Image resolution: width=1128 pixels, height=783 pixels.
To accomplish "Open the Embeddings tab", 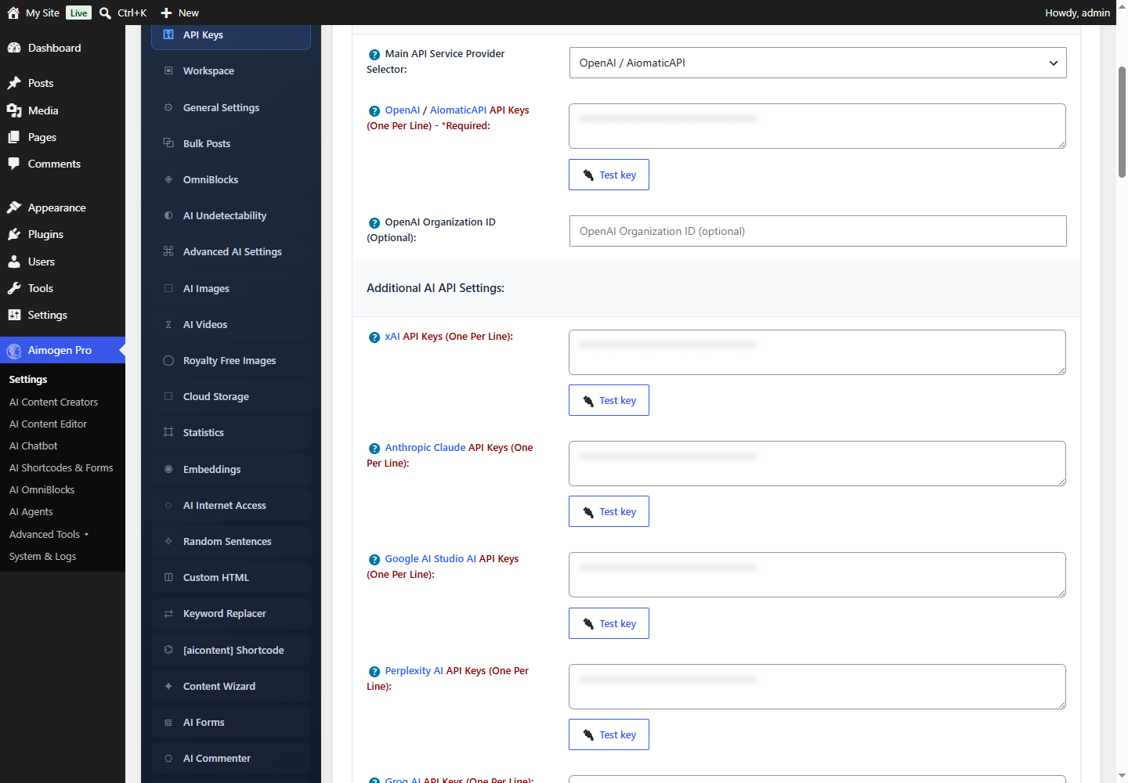I will pos(231,469).
